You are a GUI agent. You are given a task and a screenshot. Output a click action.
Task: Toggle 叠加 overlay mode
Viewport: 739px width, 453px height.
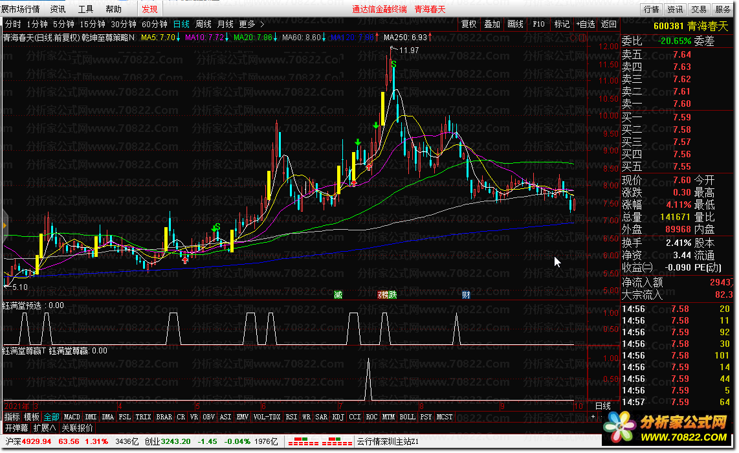point(492,24)
